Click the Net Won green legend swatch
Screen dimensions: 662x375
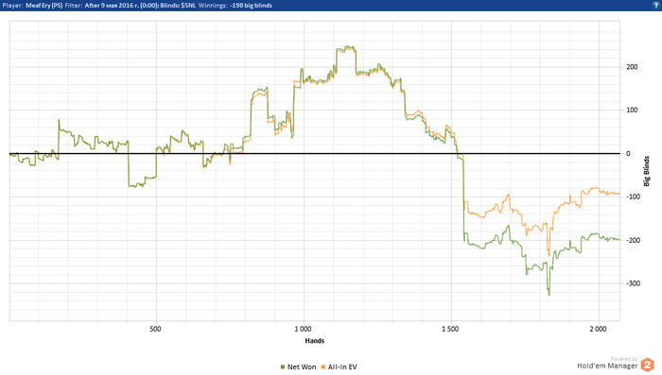[x=283, y=367]
